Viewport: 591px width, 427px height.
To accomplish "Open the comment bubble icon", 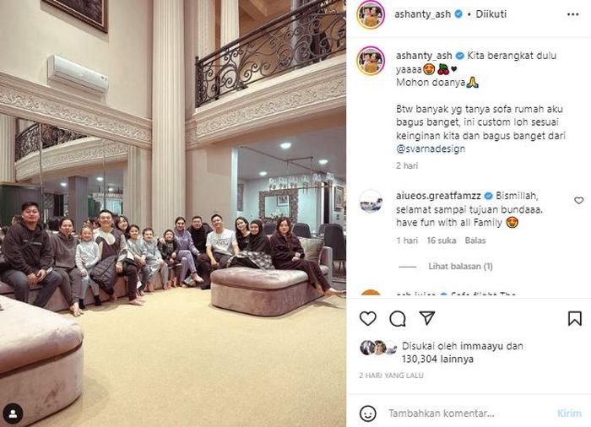I will pyautogui.click(x=398, y=318).
